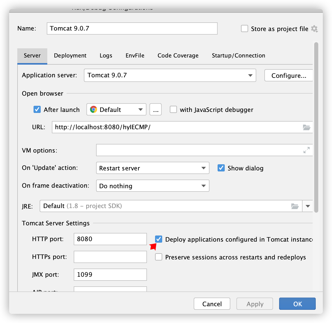Image resolution: width=332 pixels, height=323 pixels.
Task: Uncheck the After launch checkbox
Action: coord(37,109)
